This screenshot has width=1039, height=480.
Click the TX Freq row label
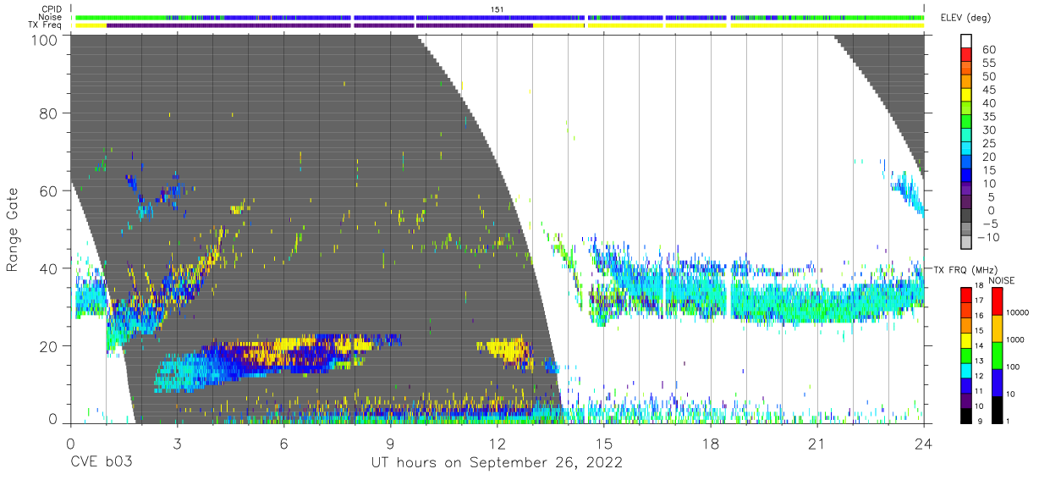coord(46,25)
